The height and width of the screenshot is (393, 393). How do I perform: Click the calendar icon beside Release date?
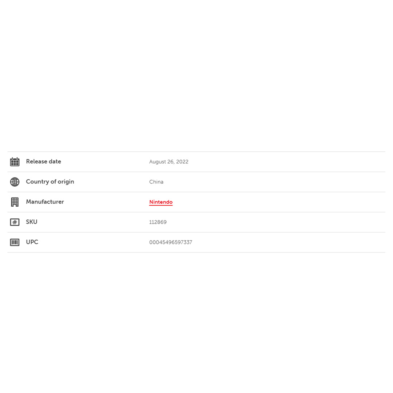tap(15, 162)
